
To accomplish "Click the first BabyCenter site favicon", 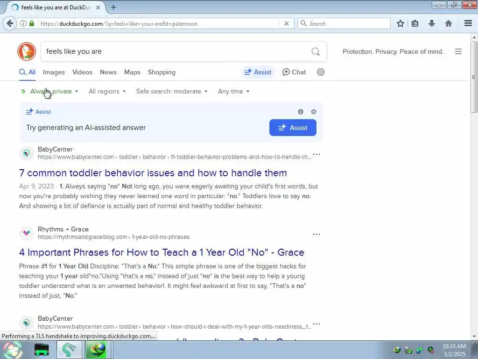I will (27, 153).
